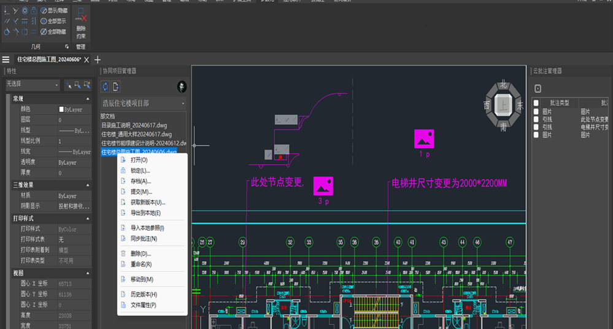
Task: Click the quick select icon in 特性 panel
Action: pos(87,85)
